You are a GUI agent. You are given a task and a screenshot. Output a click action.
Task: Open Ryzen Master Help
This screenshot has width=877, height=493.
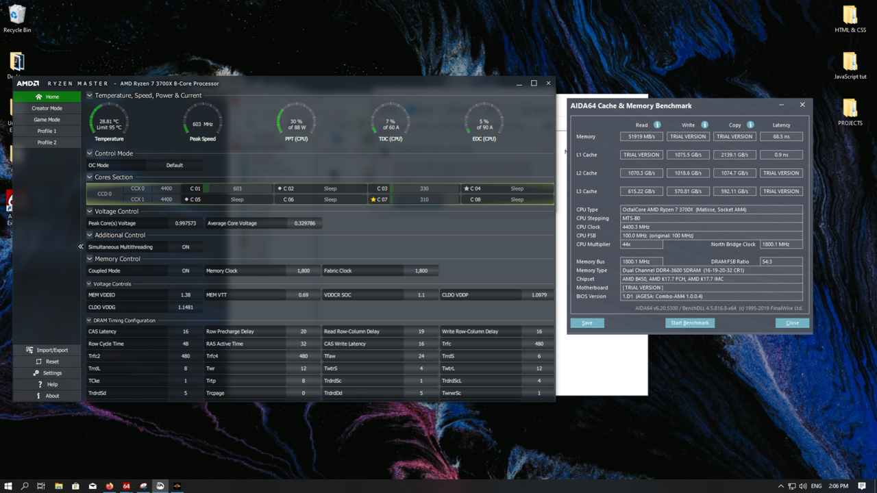click(x=47, y=385)
